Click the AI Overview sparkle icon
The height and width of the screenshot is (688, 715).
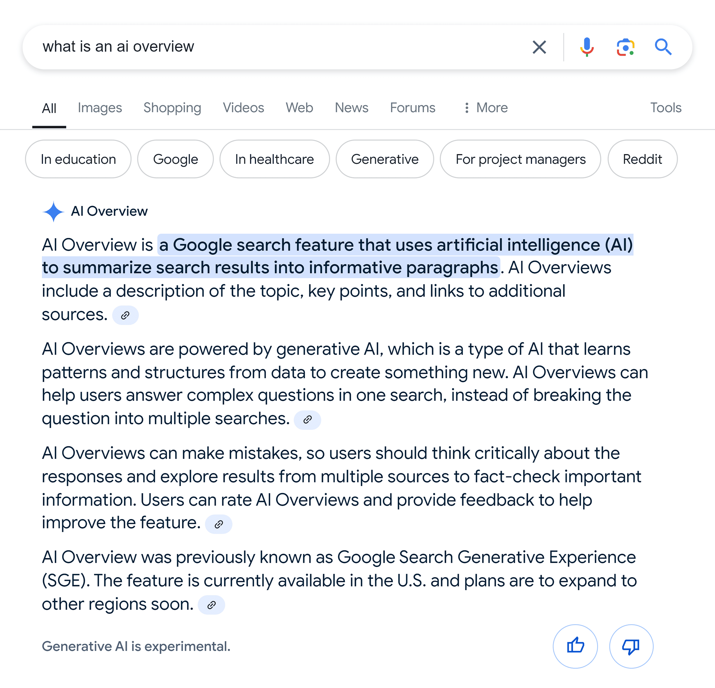(x=53, y=212)
